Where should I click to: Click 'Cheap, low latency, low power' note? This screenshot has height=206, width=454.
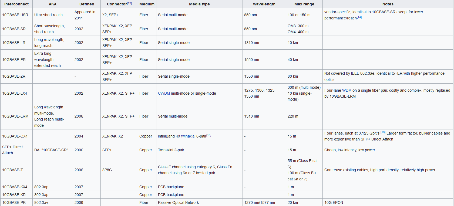(x=388, y=150)
